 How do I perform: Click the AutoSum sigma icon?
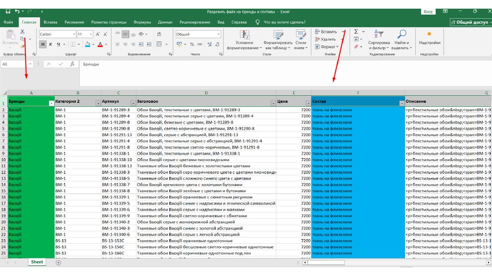click(x=356, y=32)
